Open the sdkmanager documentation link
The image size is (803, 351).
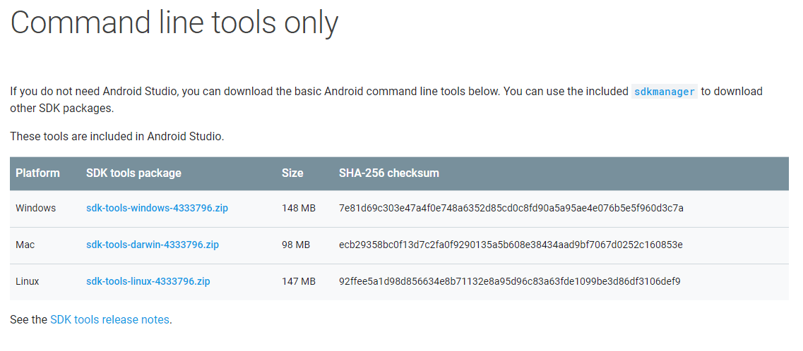[664, 92]
